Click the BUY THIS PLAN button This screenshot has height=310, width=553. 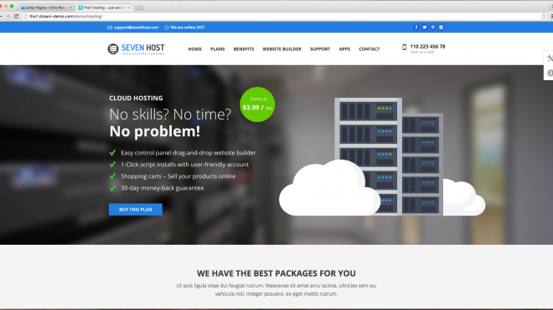click(x=136, y=210)
